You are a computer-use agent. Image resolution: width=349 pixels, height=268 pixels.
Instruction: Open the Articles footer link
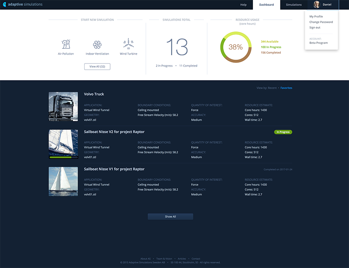click(x=181, y=259)
